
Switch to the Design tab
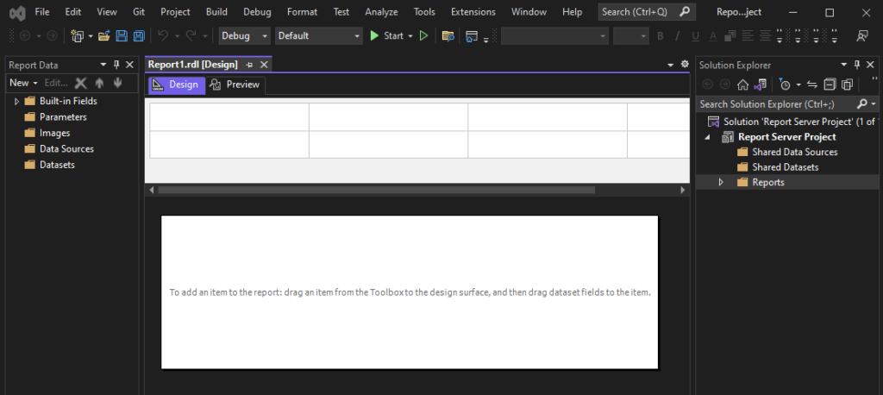[176, 85]
